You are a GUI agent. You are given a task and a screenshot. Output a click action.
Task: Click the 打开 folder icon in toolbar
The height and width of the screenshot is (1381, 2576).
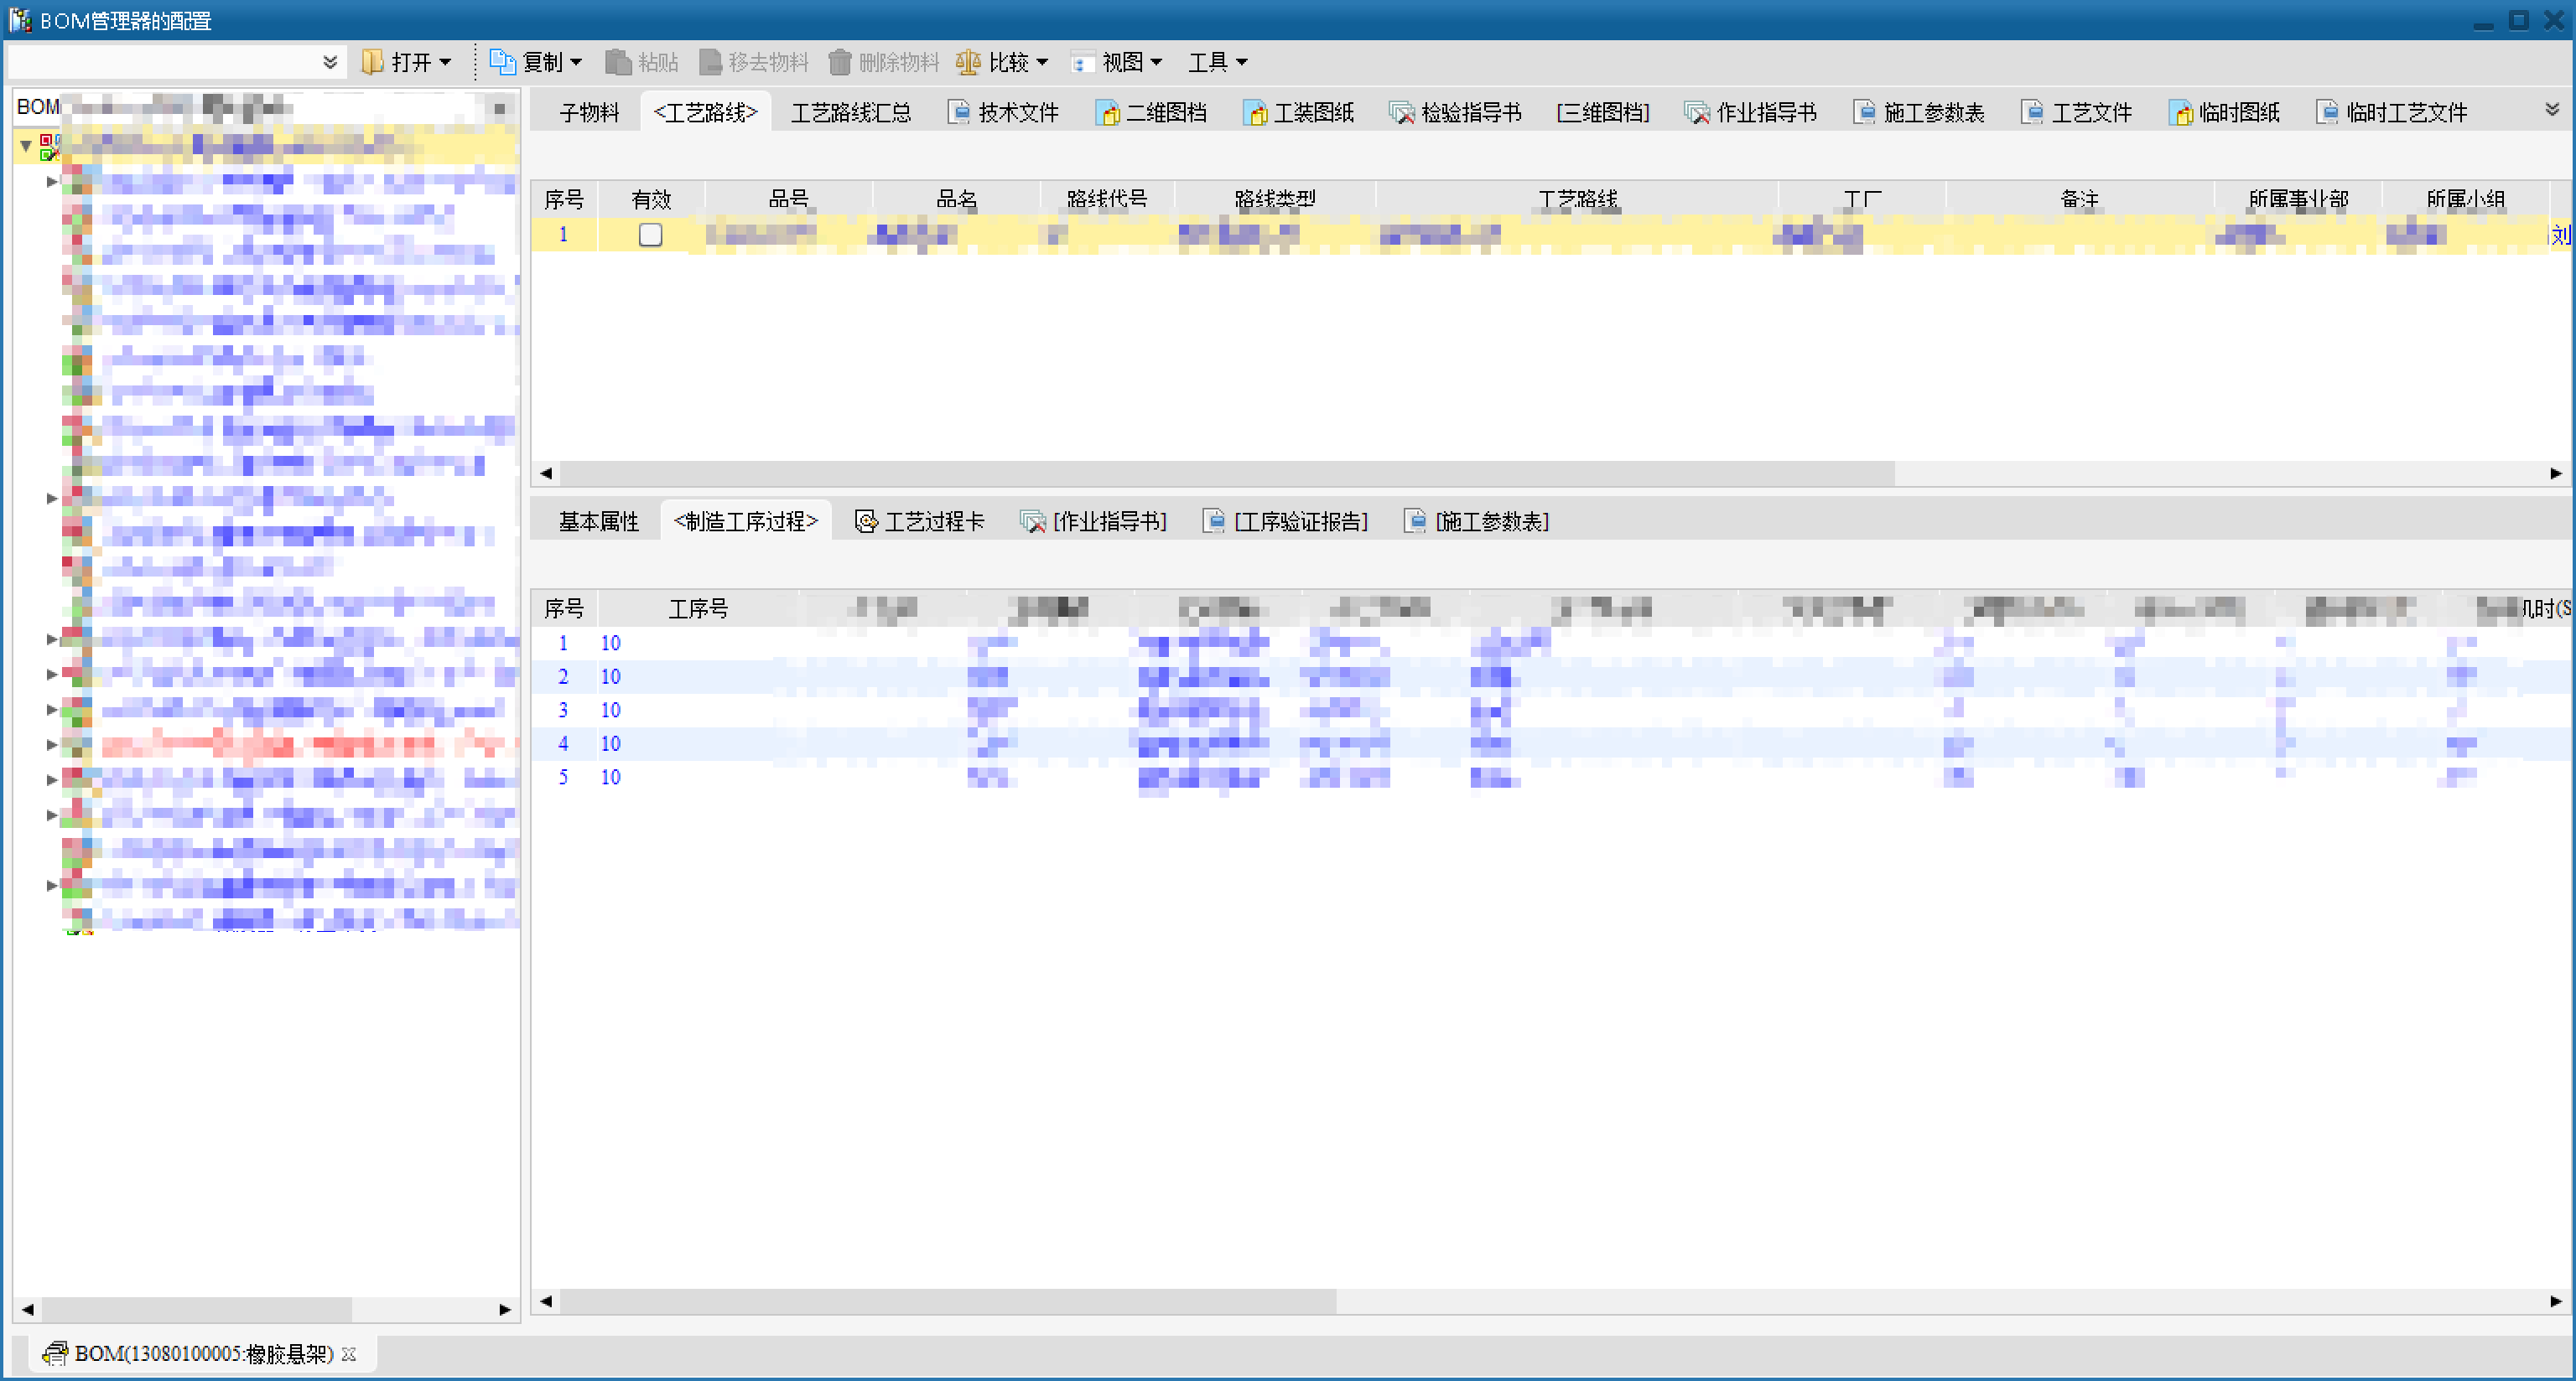click(372, 62)
